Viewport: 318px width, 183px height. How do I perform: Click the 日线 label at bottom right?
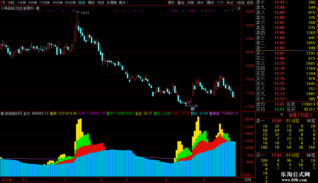click(248, 180)
